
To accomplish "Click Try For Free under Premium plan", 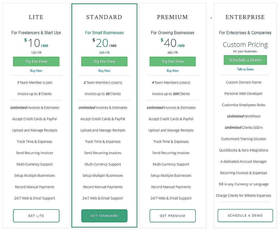I will (172, 61).
